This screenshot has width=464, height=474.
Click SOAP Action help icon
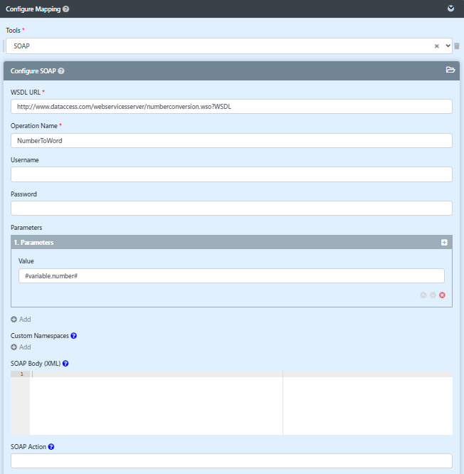(51, 447)
